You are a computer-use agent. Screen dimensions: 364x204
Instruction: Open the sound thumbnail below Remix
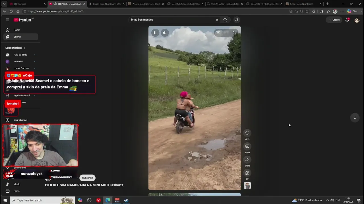(x=247, y=186)
